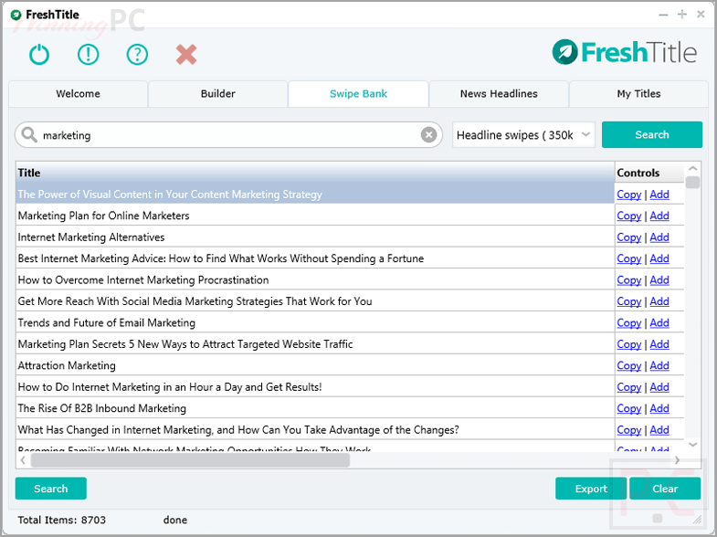Add 'Best Internet Marketing Advice' title
Screen dimensions: 717x537
(x=659, y=258)
